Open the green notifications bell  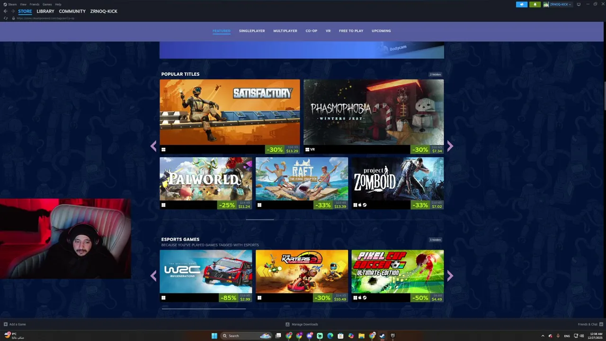535,4
